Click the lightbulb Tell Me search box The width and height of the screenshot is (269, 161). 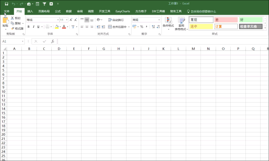point(201,11)
